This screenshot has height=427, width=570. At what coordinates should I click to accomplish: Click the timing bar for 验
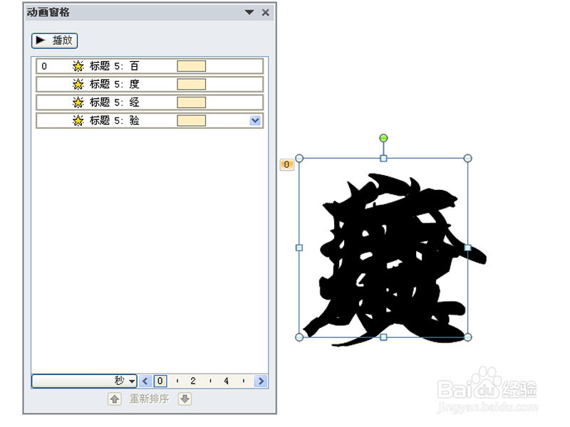click(191, 120)
